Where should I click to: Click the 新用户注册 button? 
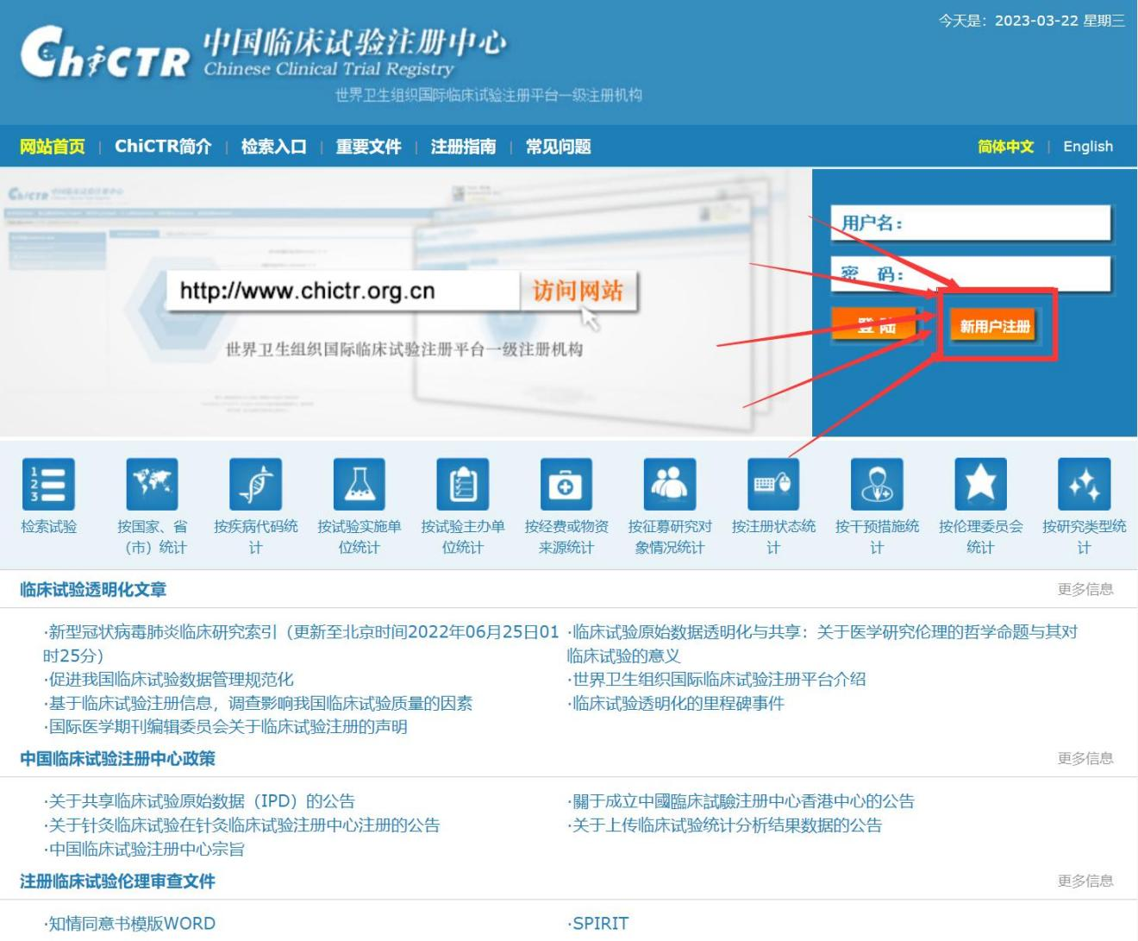click(994, 326)
